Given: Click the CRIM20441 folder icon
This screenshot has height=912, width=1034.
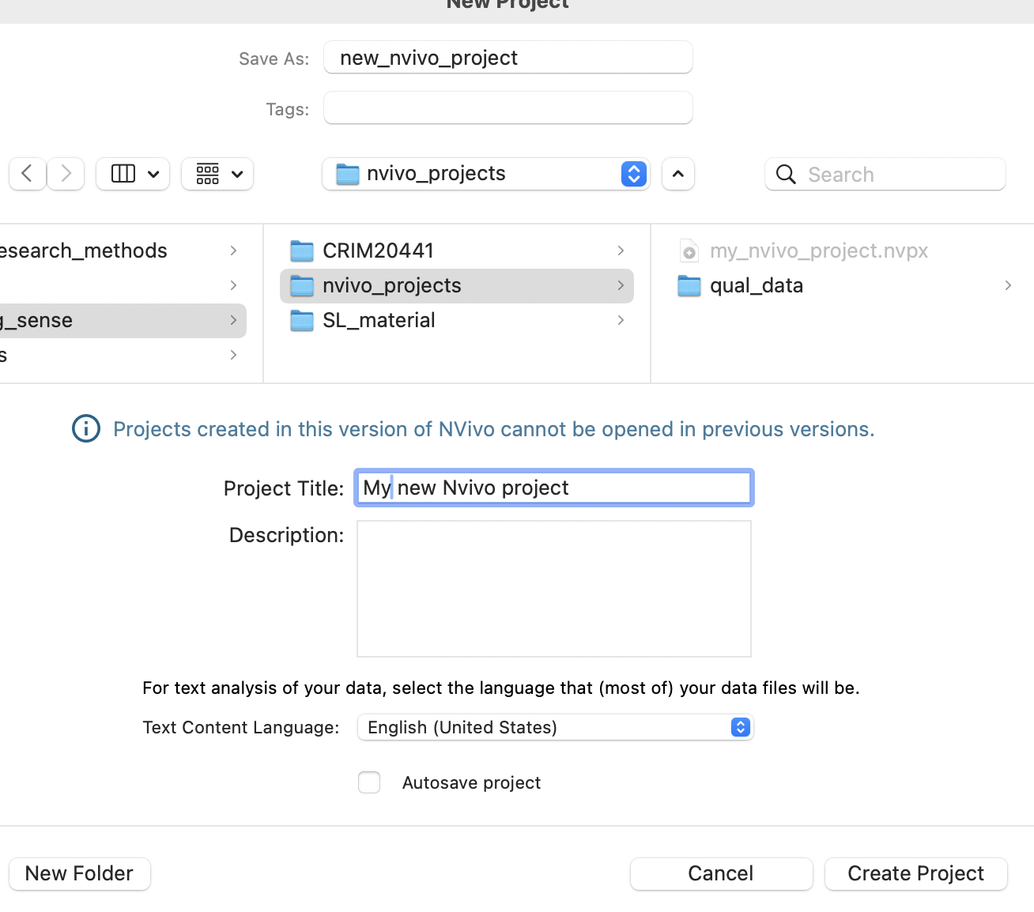Looking at the screenshot, I should [x=302, y=251].
